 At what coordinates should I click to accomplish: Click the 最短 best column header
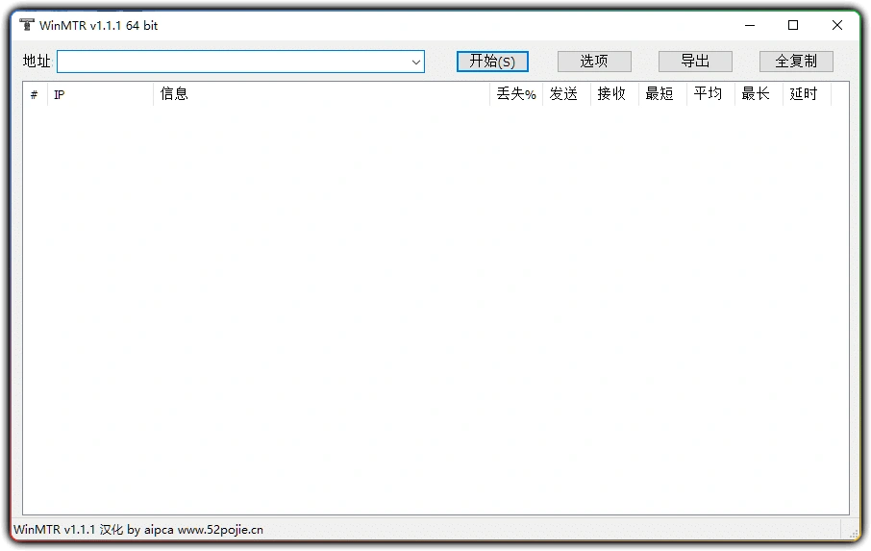pos(662,94)
